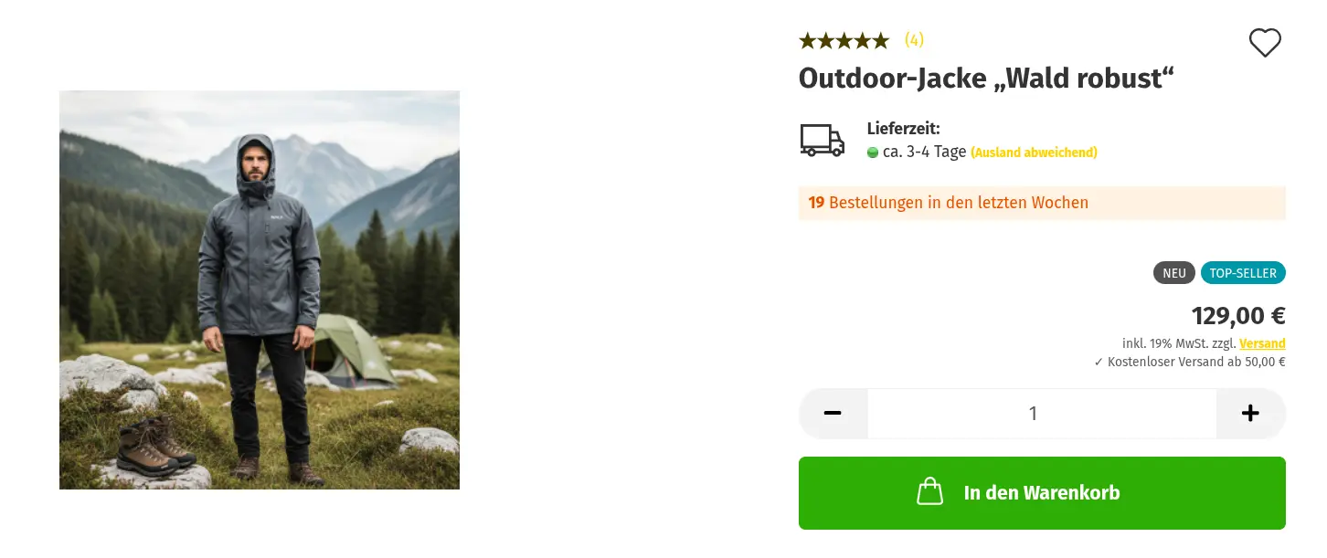Add jacket to wishlist with heart icon

1265,43
